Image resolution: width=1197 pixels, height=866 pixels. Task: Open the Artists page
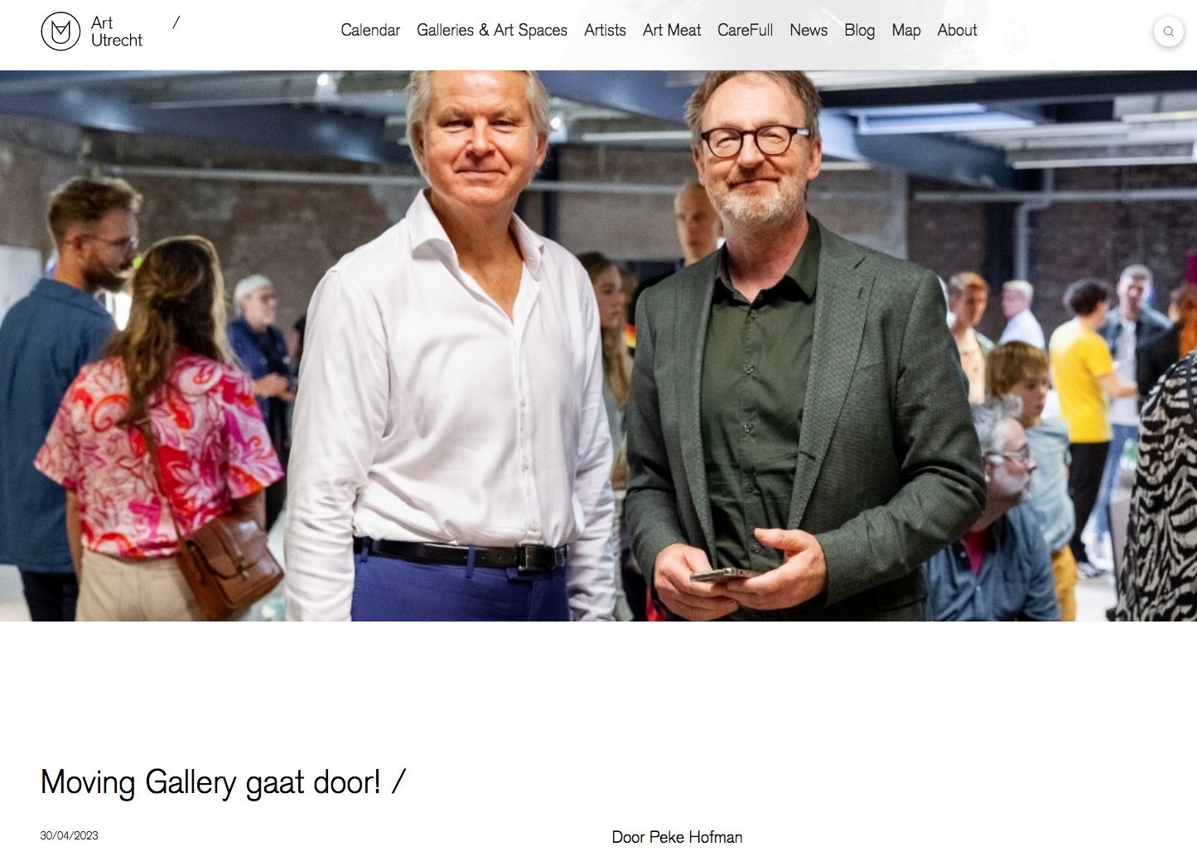605,31
